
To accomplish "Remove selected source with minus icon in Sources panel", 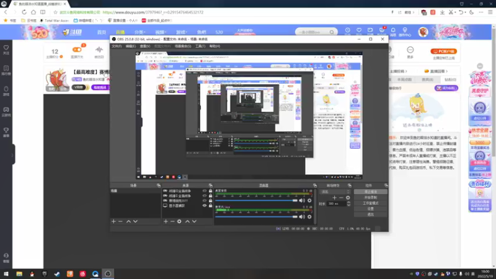I will (x=172, y=221).
